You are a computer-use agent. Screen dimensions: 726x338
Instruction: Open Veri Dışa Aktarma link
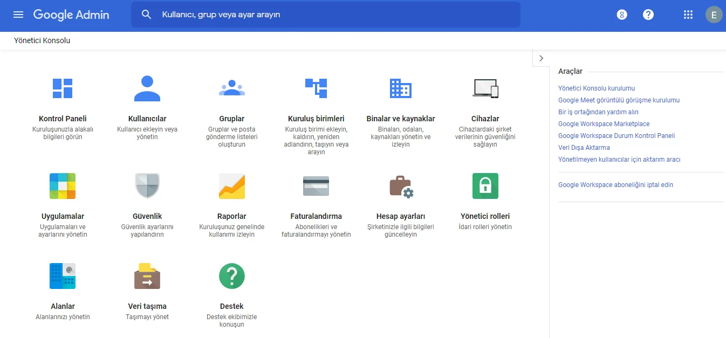pos(584,147)
